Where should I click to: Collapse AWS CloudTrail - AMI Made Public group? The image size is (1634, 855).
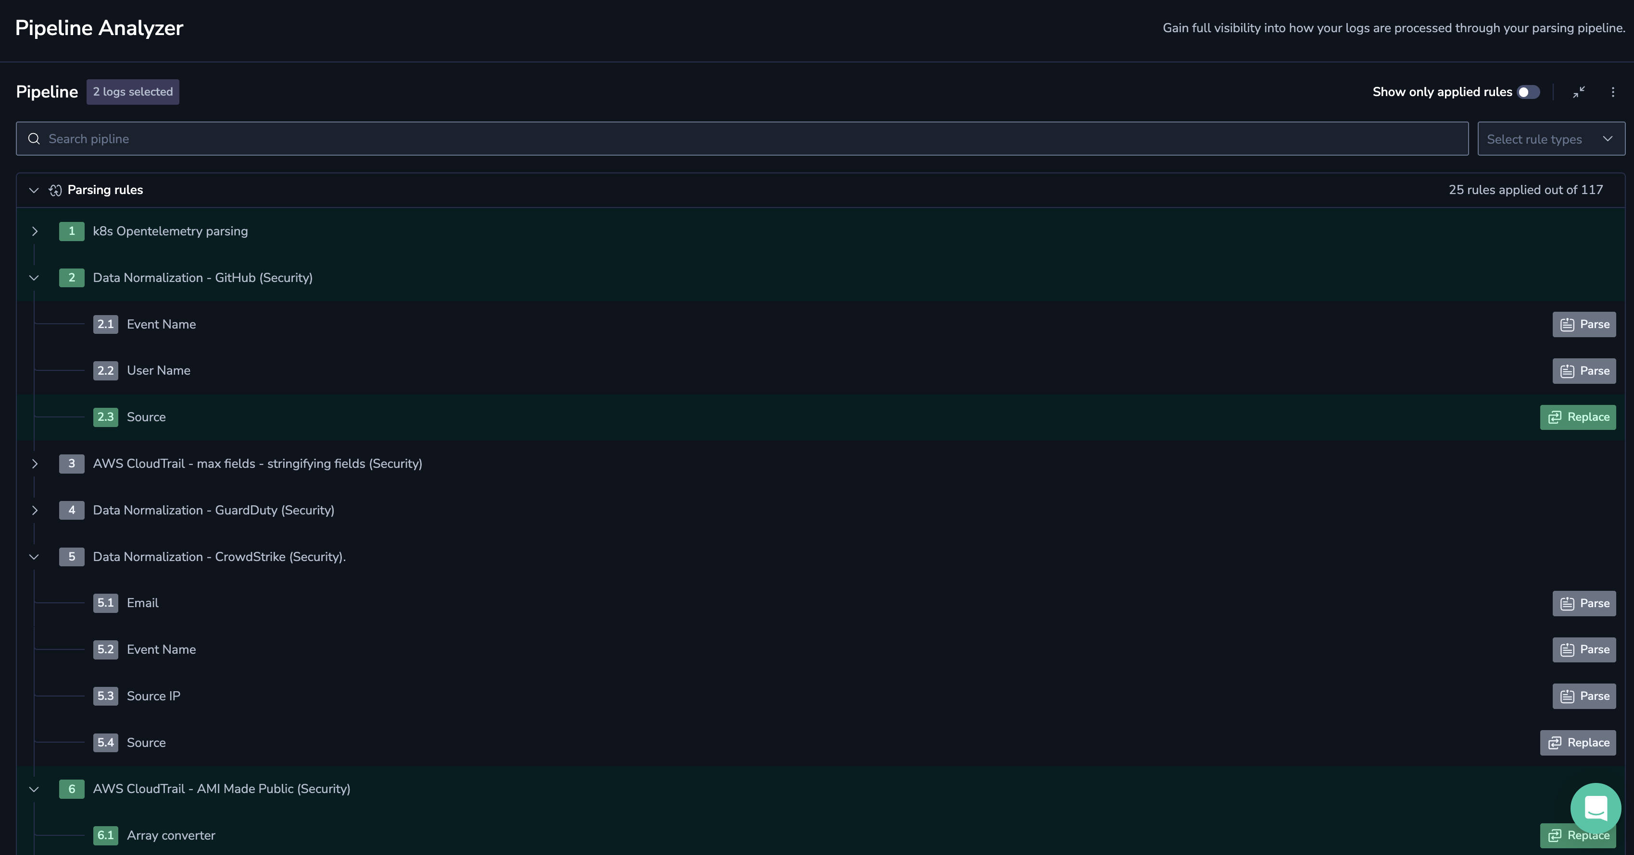click(x=34, y=789)
